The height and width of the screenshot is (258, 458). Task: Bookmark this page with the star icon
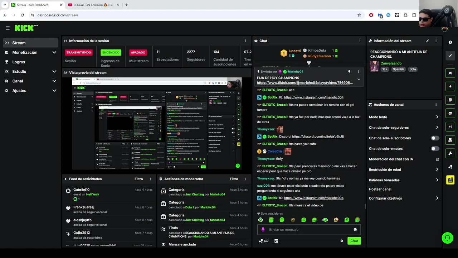pos(359,15)
